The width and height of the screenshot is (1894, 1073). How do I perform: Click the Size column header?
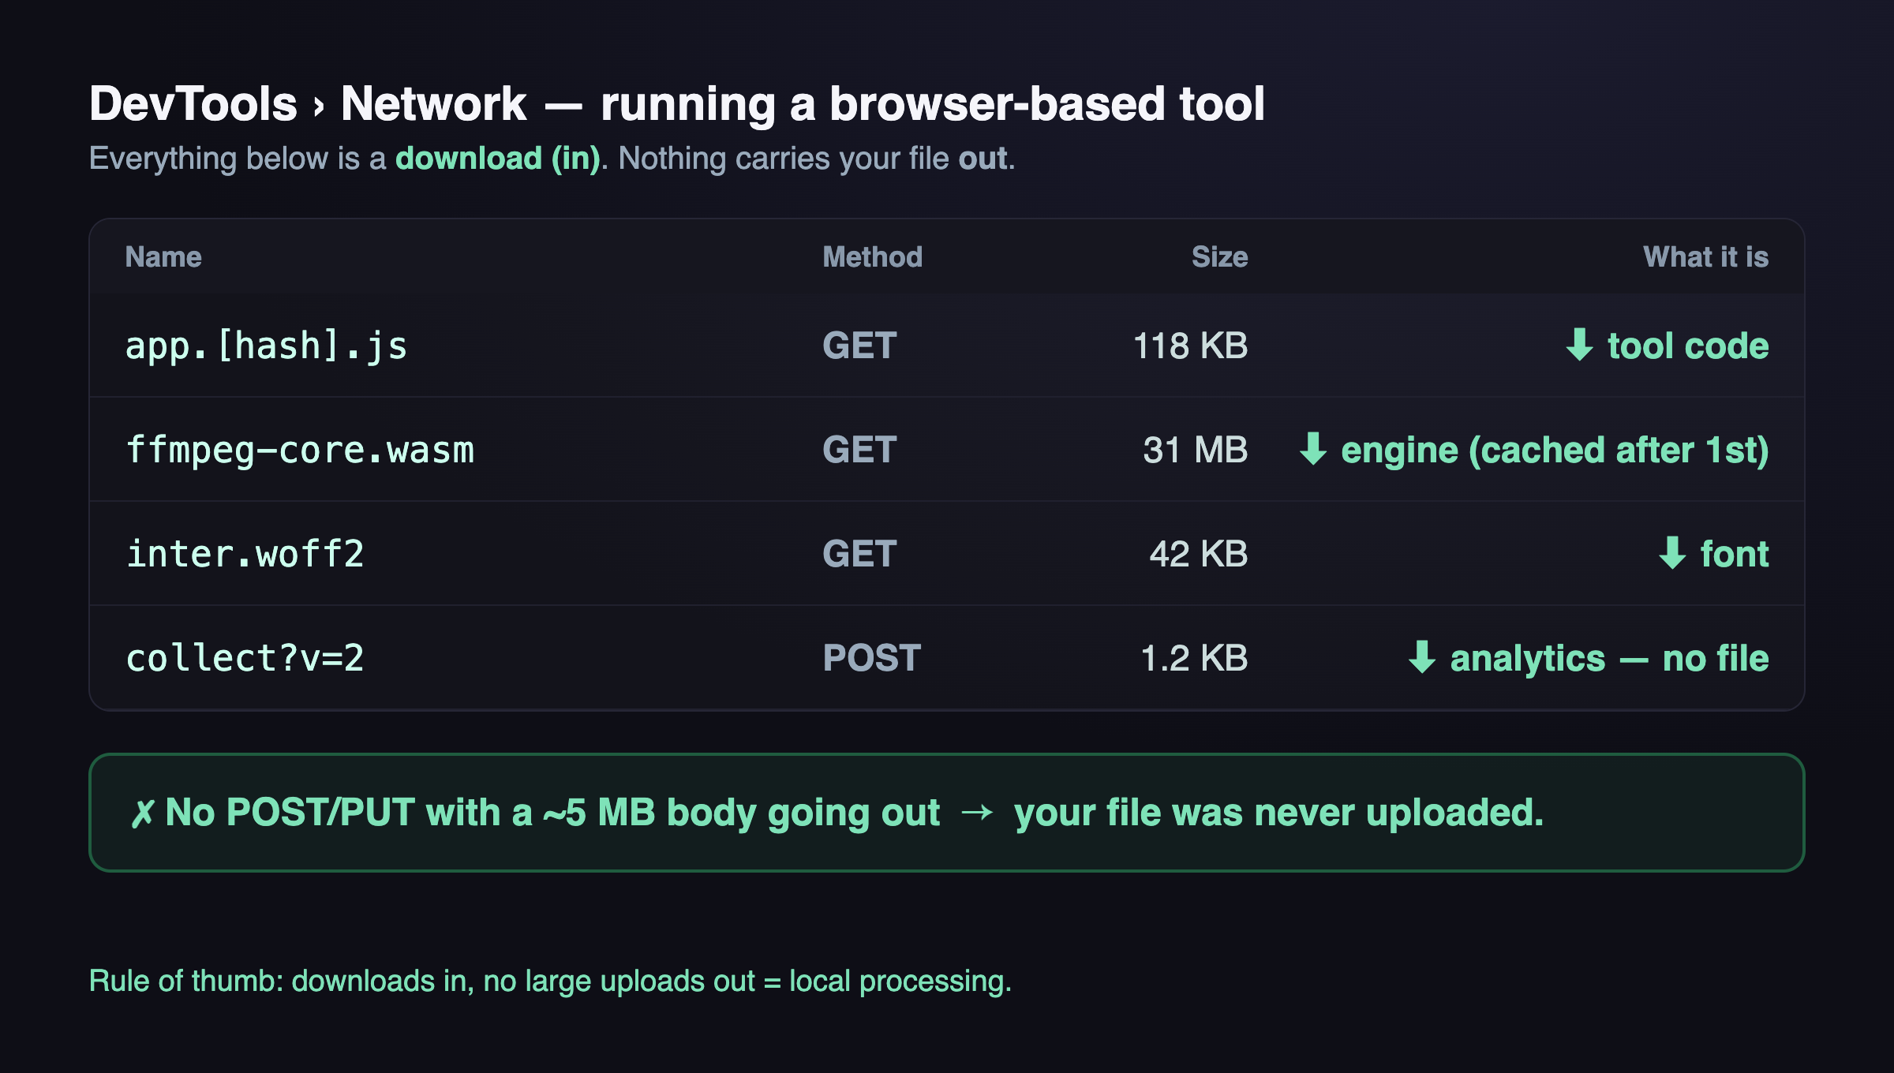point(1219,256)
